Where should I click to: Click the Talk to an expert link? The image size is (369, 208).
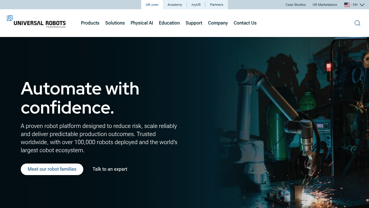tap(110, 169)
